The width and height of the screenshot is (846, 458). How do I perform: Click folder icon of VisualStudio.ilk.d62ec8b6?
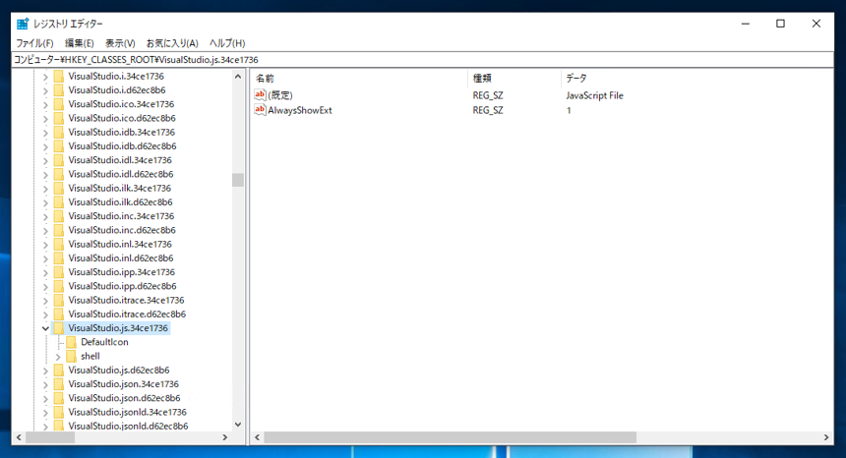coord(59,202)
